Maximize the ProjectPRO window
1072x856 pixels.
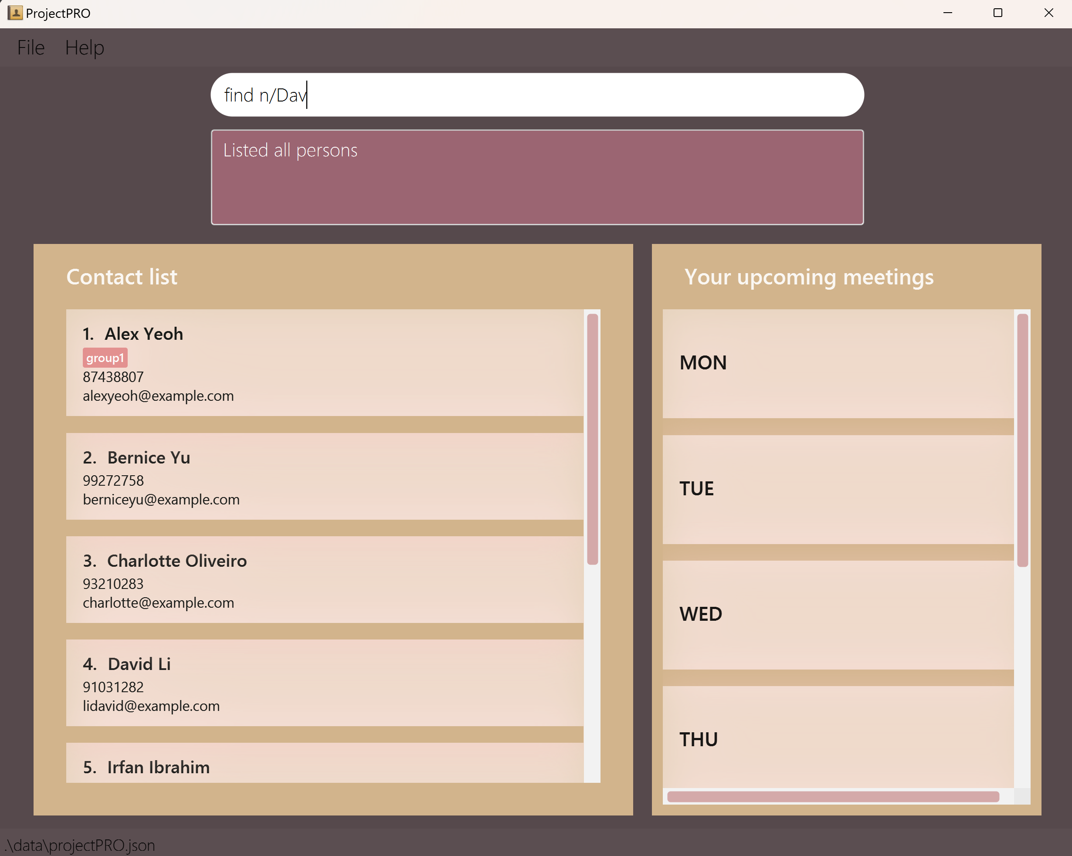(x=997, y=13)
